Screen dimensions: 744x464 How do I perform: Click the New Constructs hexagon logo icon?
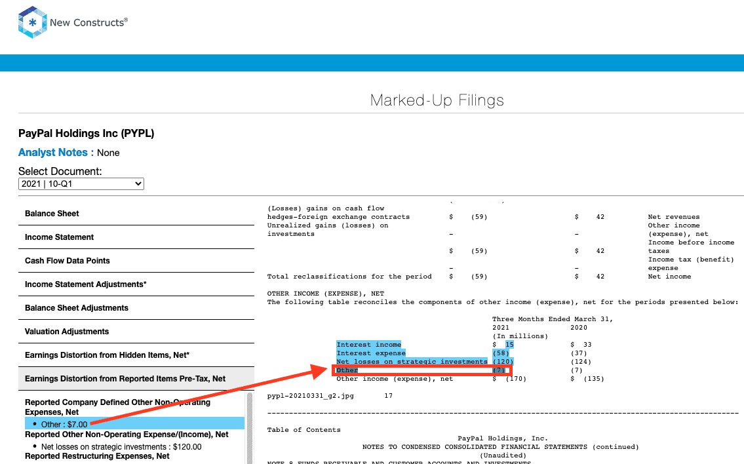pos(32,22)
